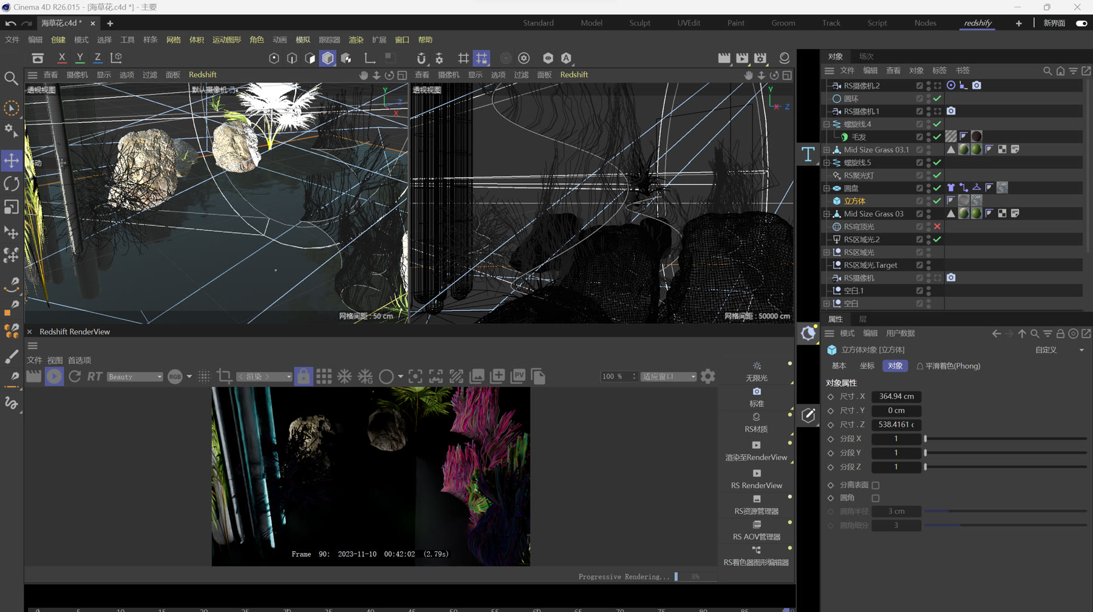This screenshot has height=612, width=1093.
Task: Expand the 圆盘 tree node
Action: [826, 188]
